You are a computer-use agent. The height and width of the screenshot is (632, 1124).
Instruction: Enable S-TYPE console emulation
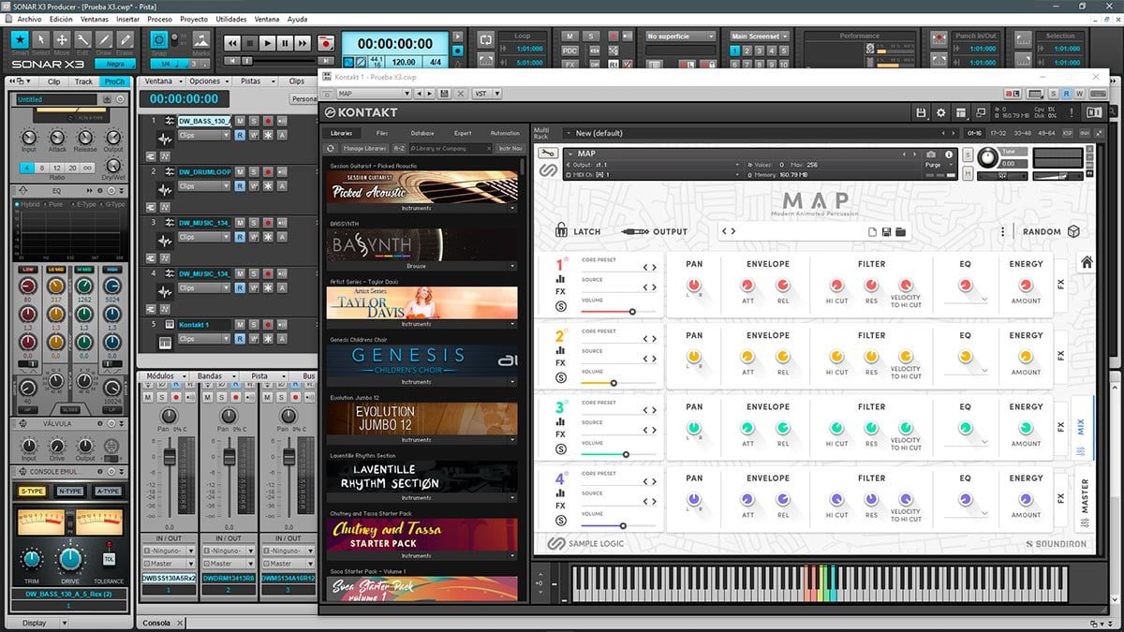click(x=32, y=491)
